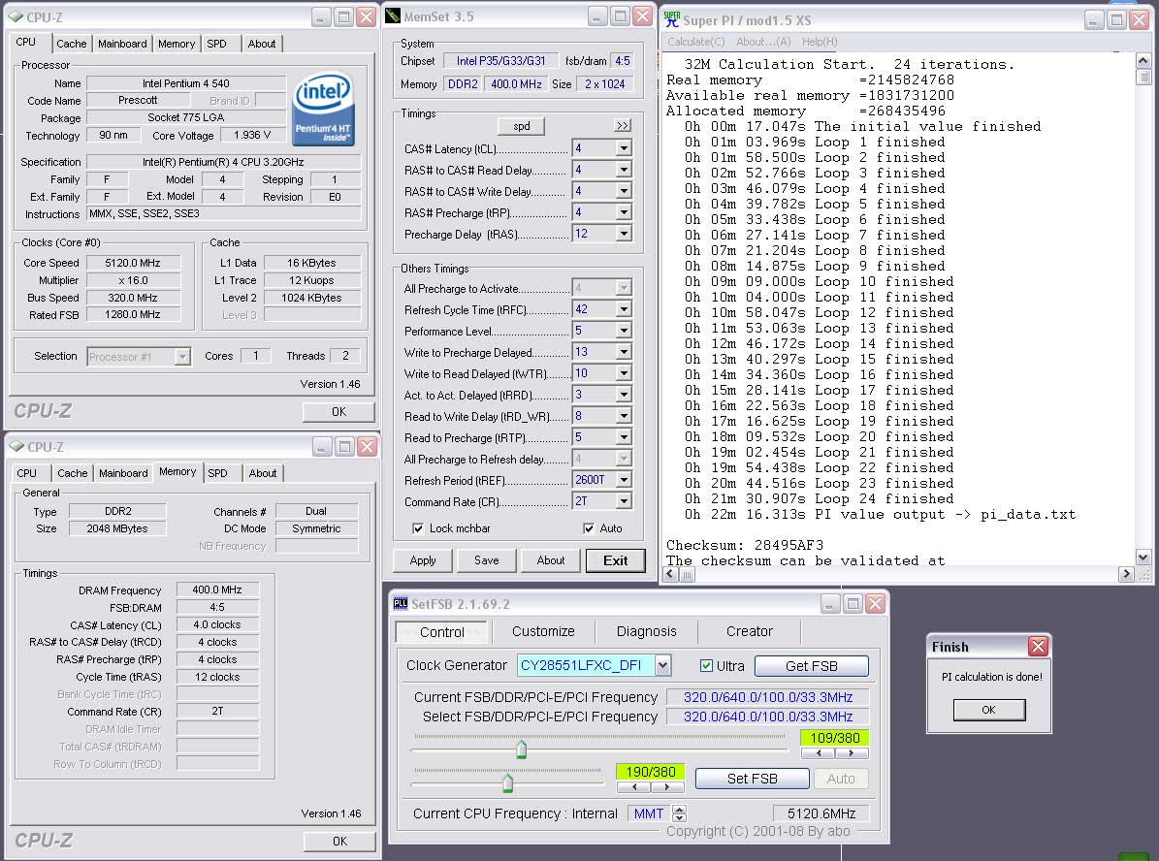
Task: Click the upper FSB slider thumb in SetFSB
Action: [x=521, y=749]
